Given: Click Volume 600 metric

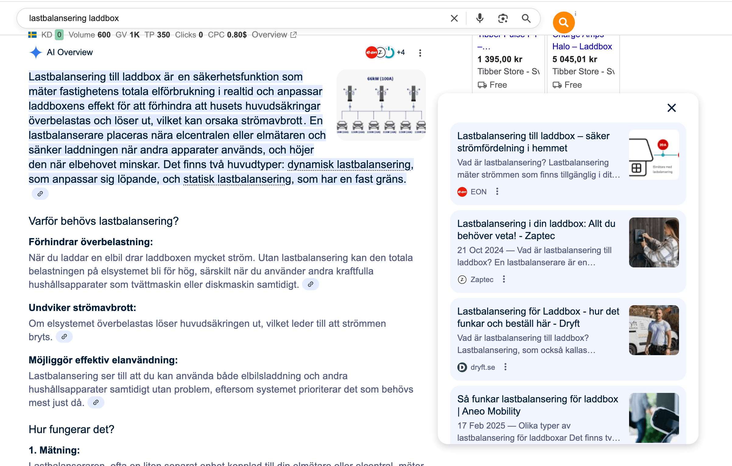Looking at the screenshot, I should [90, 35].
